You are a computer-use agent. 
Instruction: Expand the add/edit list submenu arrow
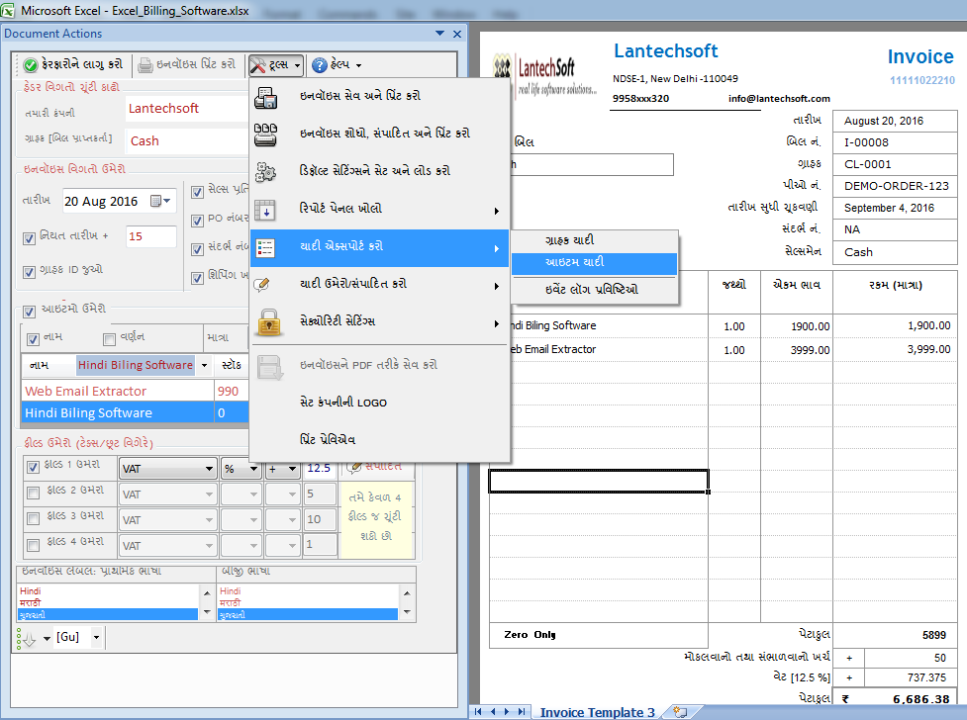(x=497, y=286)
